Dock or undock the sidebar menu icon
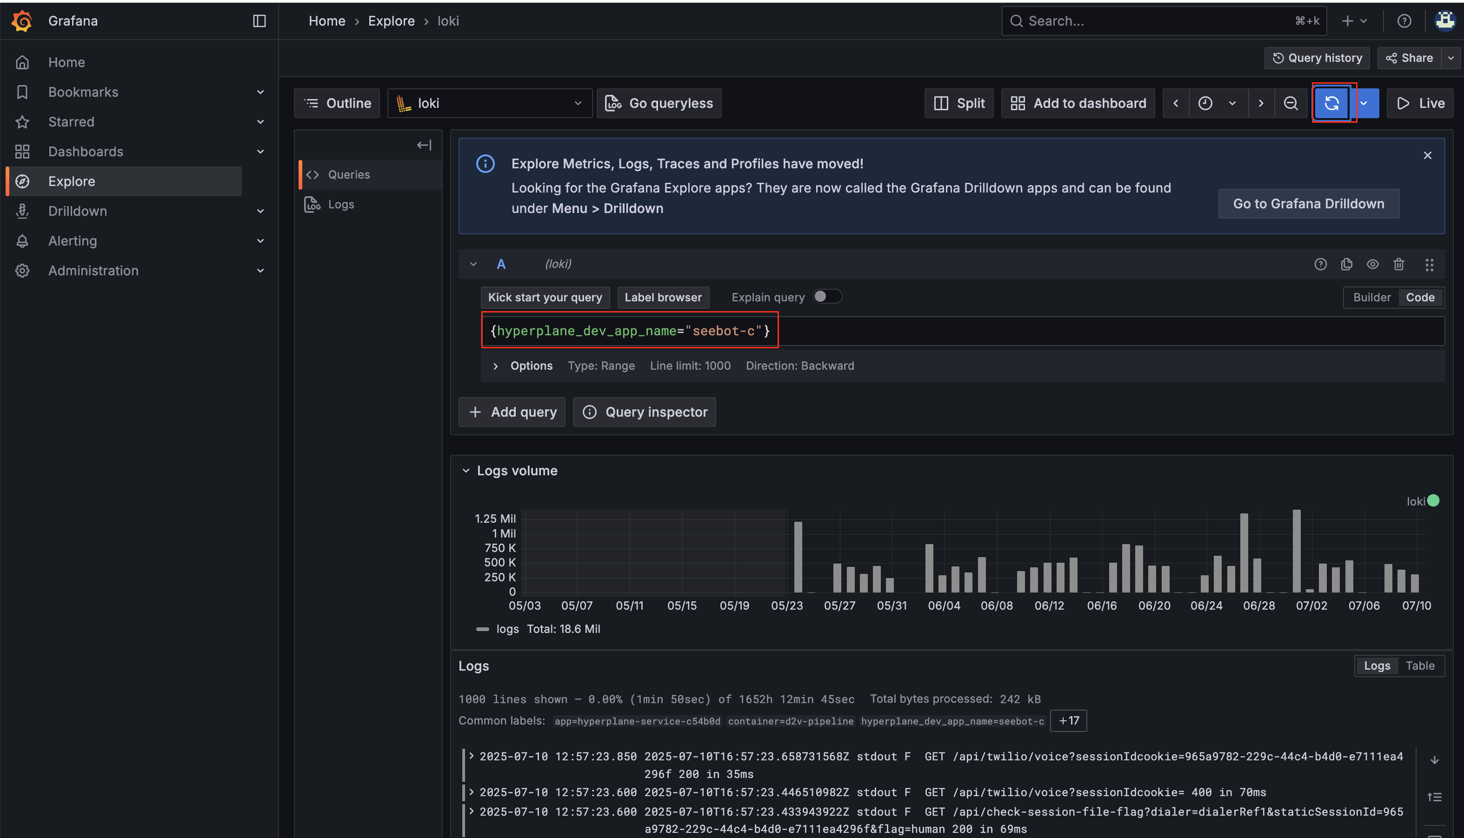Viewport: 1464px width, 838px height. [259, 21]
